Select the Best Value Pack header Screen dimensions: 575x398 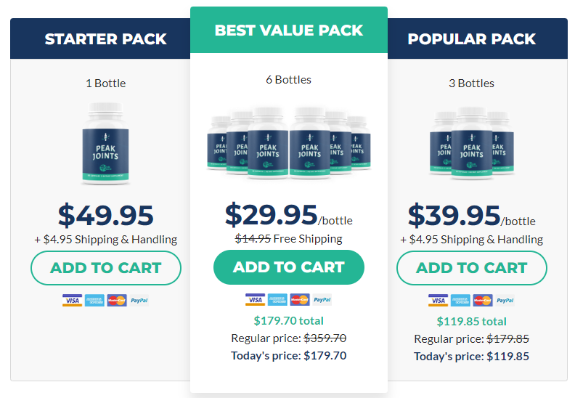(289, 30)
